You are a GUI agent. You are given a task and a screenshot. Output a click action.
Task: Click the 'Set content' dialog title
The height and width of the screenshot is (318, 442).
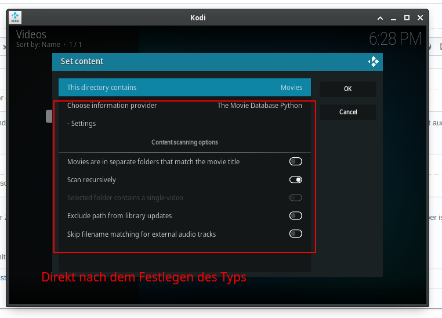[82, 62]
